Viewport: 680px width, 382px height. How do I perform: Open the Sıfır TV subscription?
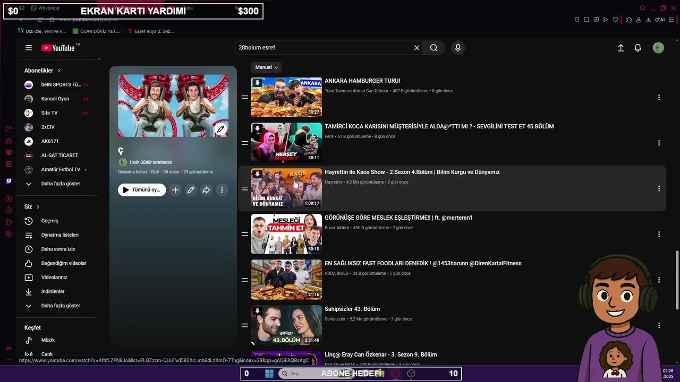[x=57, y=113]
